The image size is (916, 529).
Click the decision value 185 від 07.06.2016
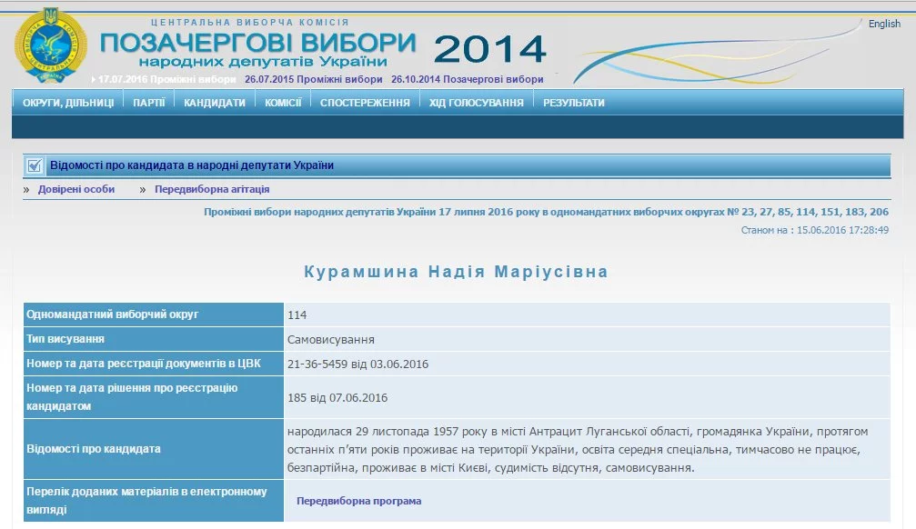[337, 398]
